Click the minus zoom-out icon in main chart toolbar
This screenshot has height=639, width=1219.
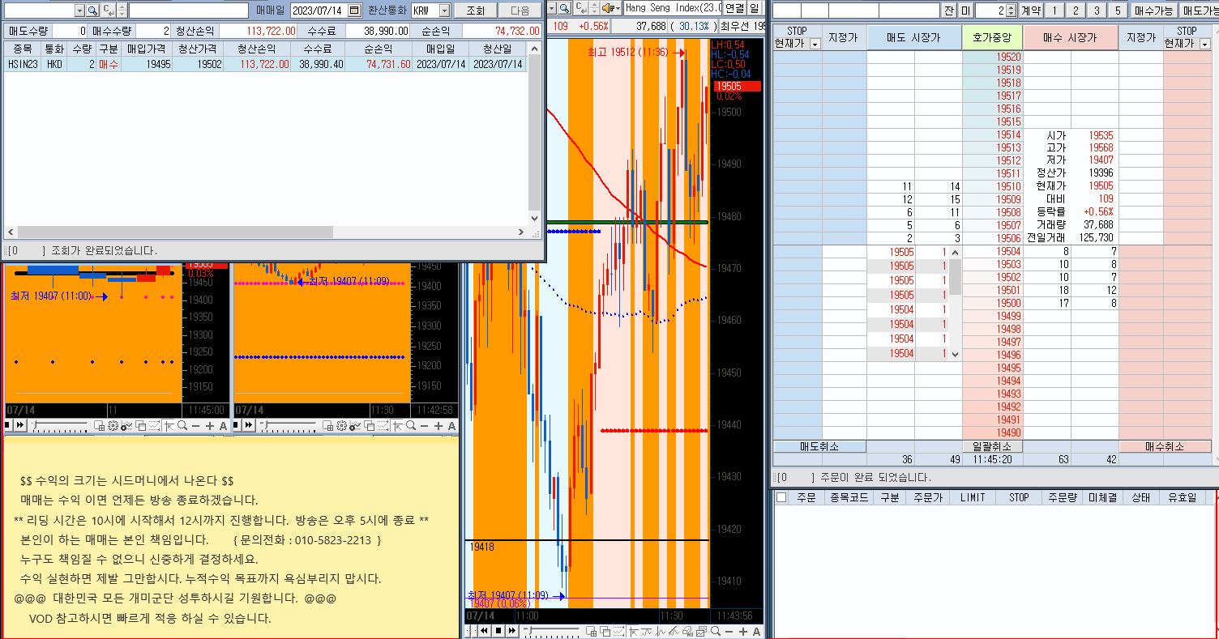729,631
